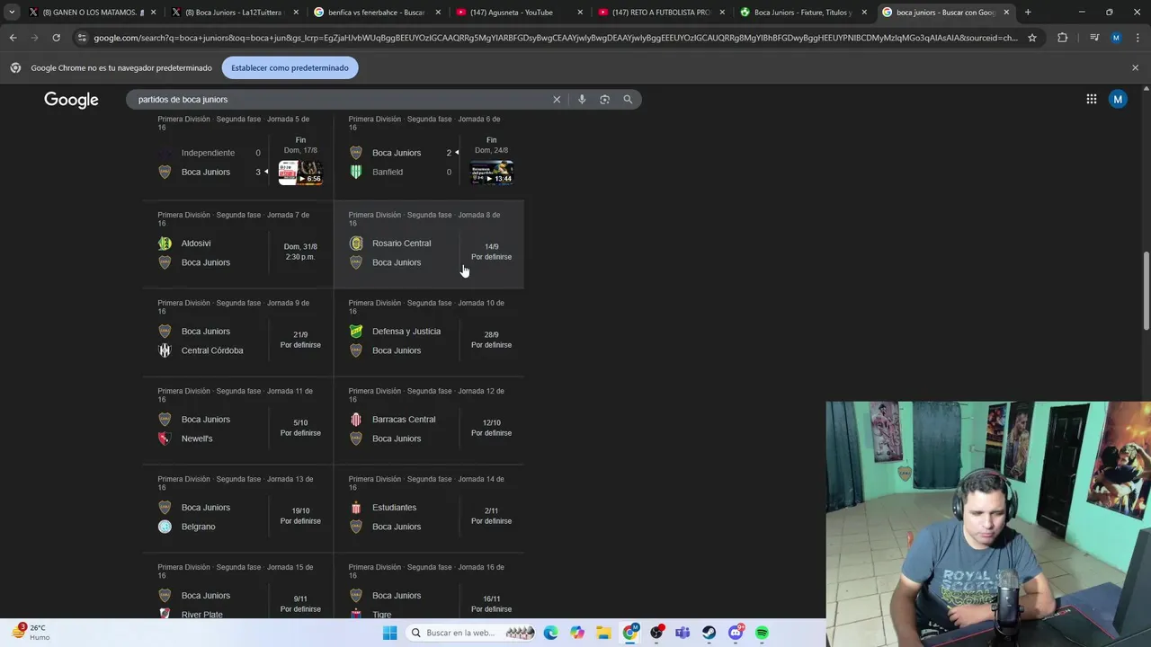Open the Google apps grid icon
The image size is (1151, 647).
click(1092, 100)
